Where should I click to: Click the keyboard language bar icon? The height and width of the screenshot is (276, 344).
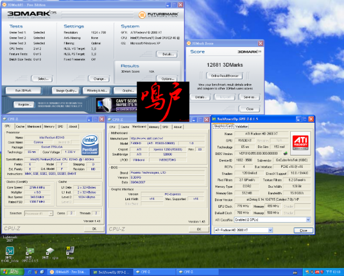point(295,272)
